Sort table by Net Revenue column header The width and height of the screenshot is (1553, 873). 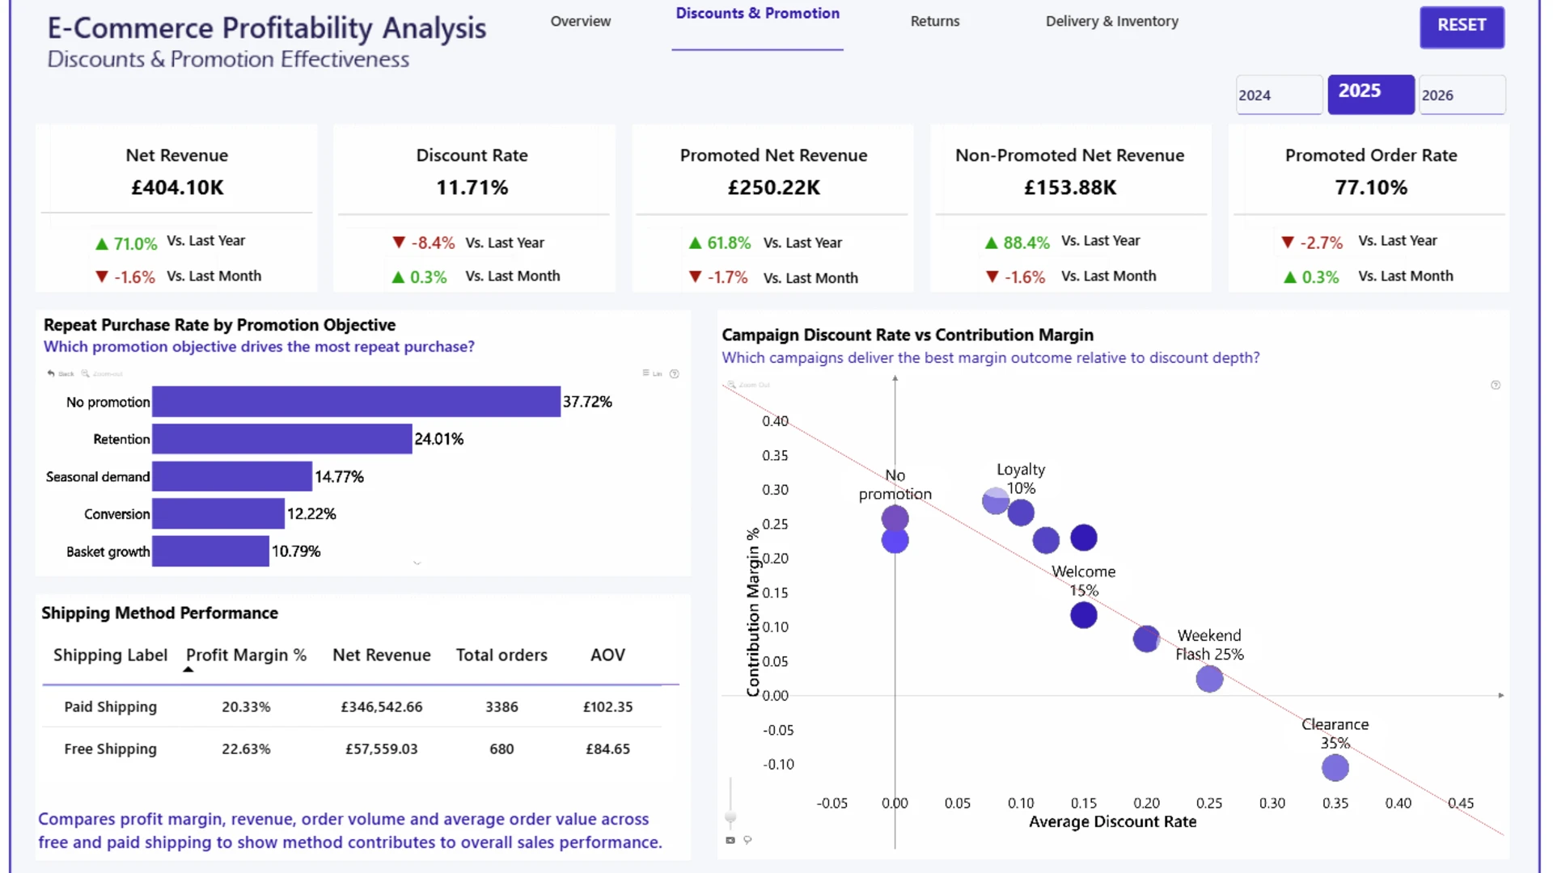click(x=382, y=655)
